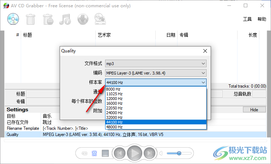Select 32000 Hz sample rate

[156, 117]
